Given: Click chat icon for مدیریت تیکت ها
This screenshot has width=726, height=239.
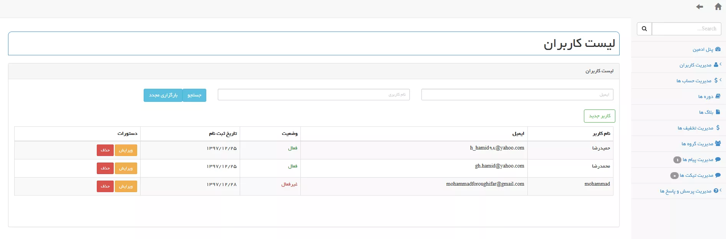Looking at the screenshot, I should pos(718,175).
